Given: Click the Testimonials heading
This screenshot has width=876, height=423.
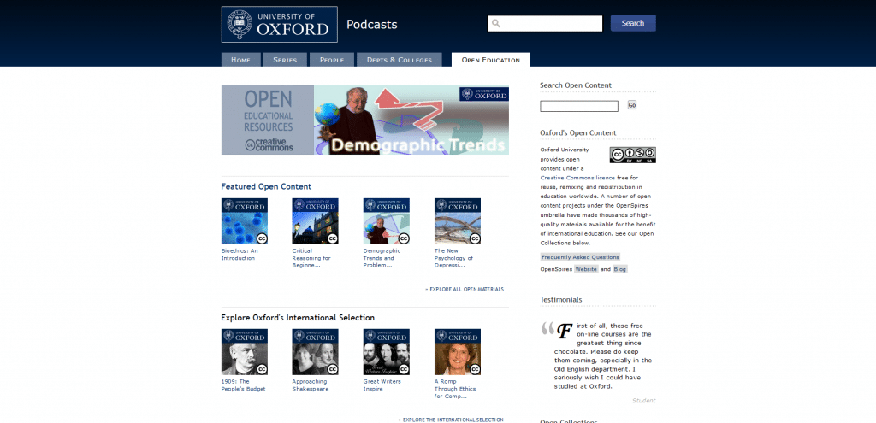Looking at the screenshot, I should pos(561,300).
